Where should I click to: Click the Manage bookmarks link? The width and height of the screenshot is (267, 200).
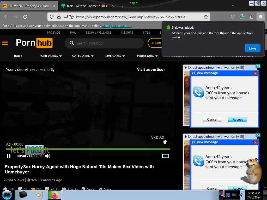(117, 26)
